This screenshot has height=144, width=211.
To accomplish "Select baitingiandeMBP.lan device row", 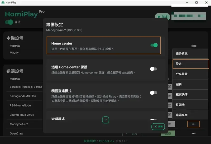I will pos(23,96).
